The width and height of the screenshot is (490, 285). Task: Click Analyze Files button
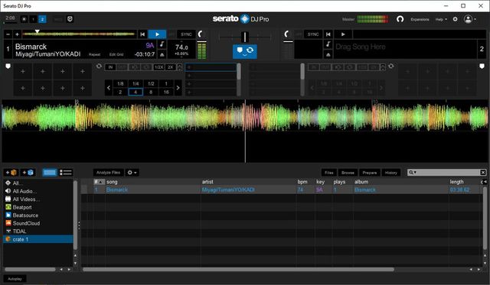108,173
